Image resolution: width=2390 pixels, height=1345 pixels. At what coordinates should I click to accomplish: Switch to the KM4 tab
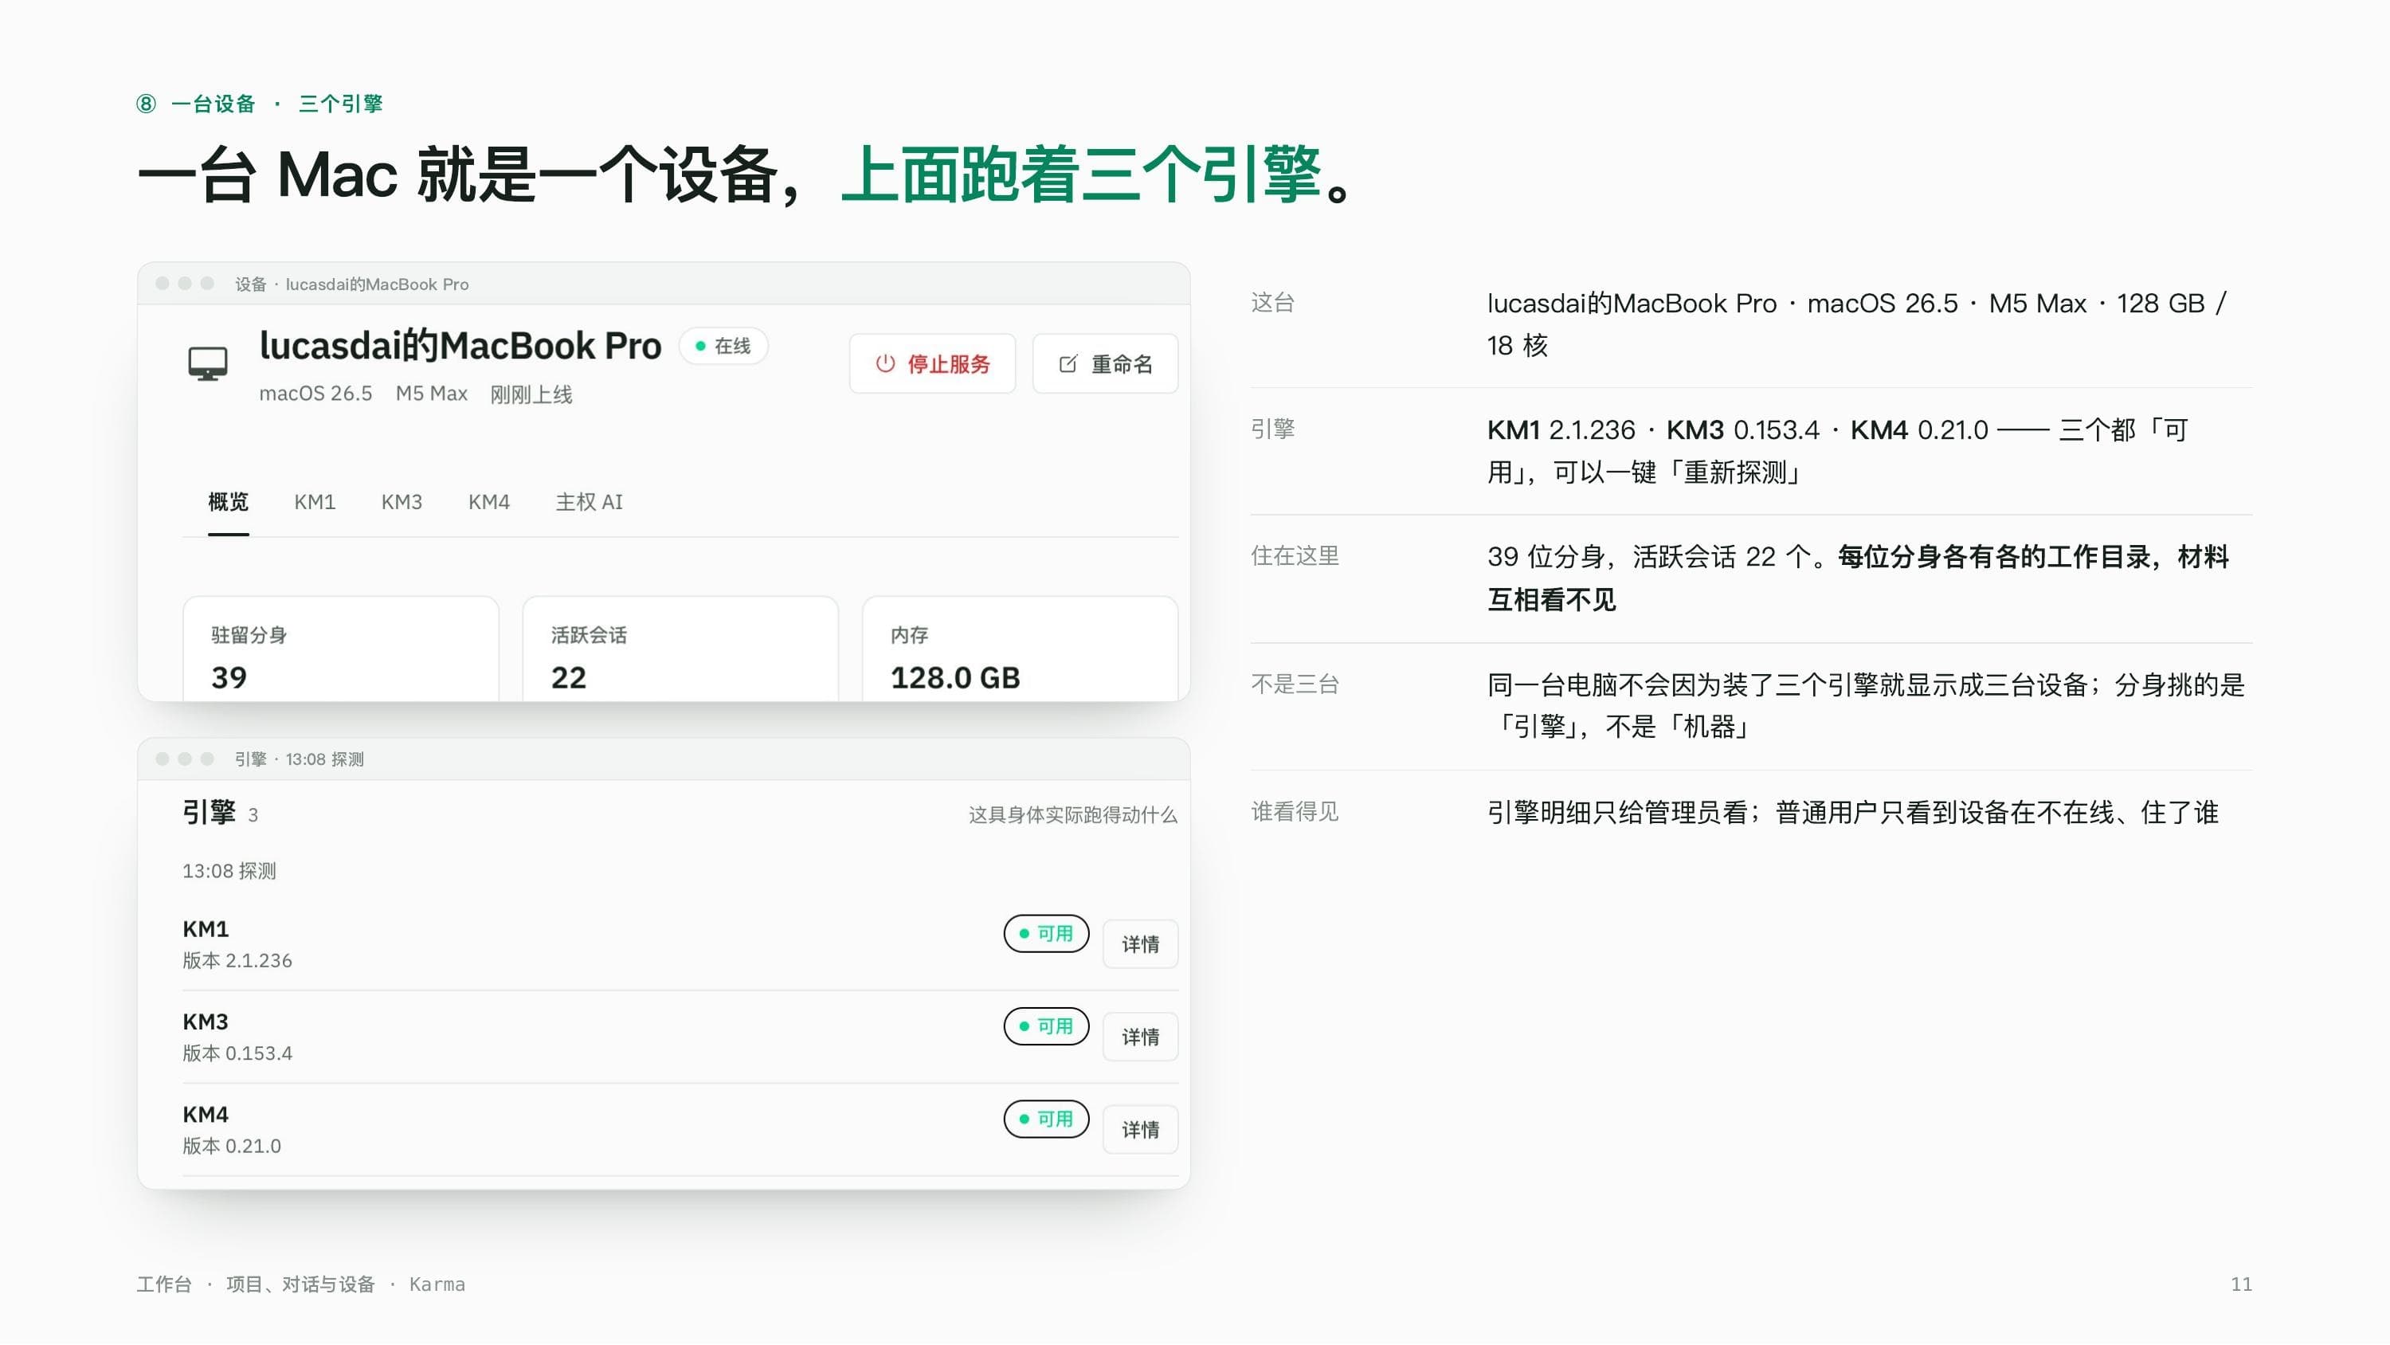coord(489,502)
